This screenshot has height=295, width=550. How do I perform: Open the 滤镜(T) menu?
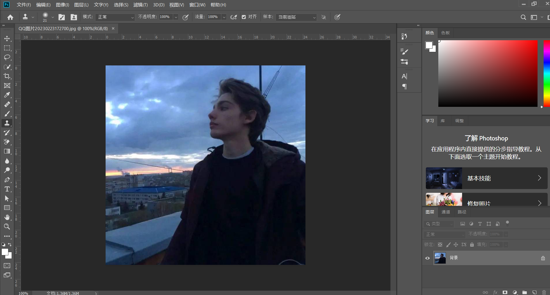click(140, 5)
